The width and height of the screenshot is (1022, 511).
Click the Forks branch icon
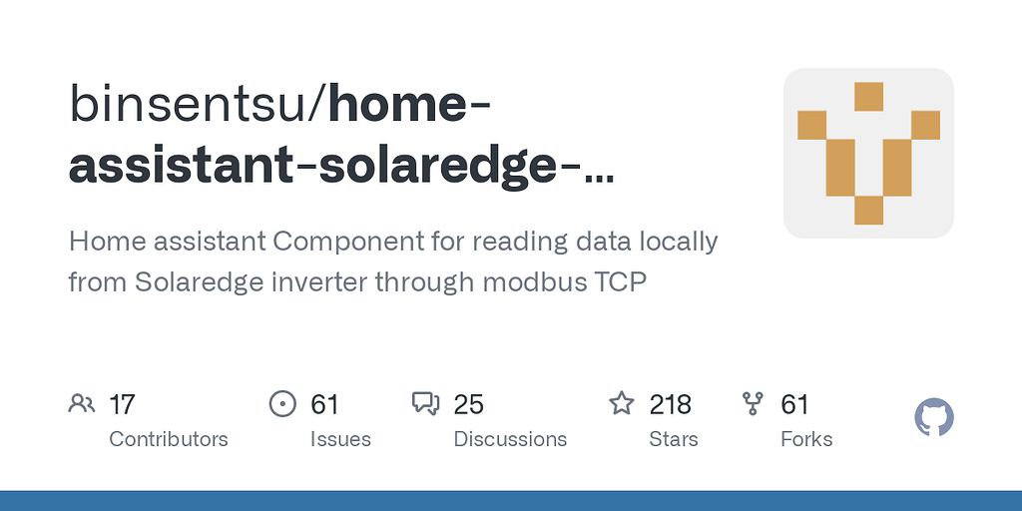pyautogui.click(x=753, y=404)
